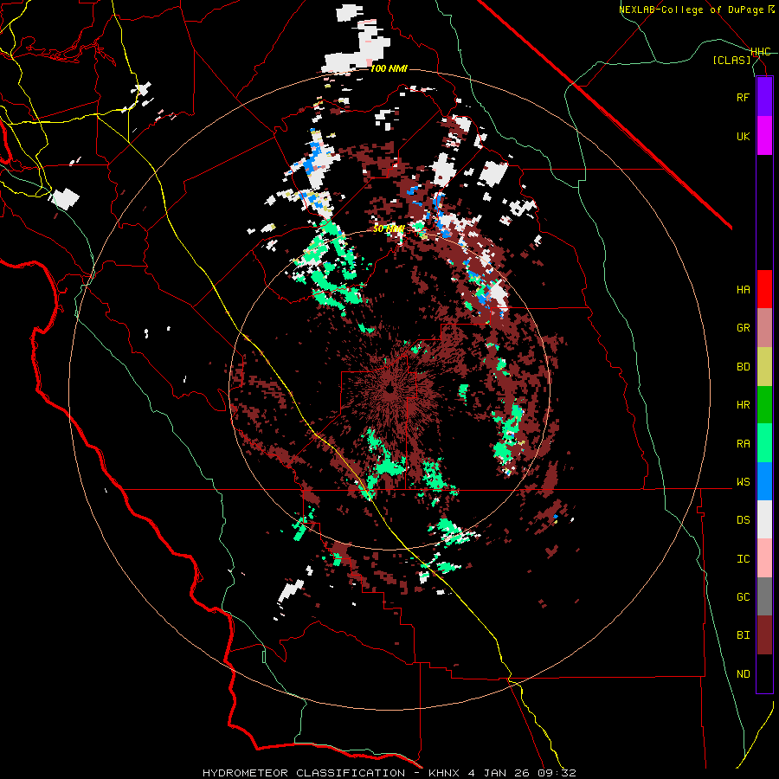
Task: Click the [CLAS] units label
Action: (731, 60)
